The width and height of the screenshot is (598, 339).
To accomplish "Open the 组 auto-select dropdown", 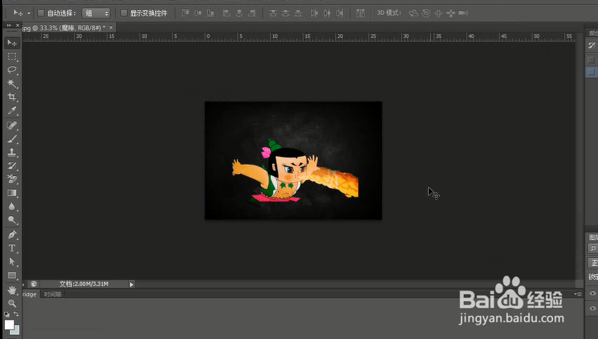I will pyautogui.click(x=96, y=13).
